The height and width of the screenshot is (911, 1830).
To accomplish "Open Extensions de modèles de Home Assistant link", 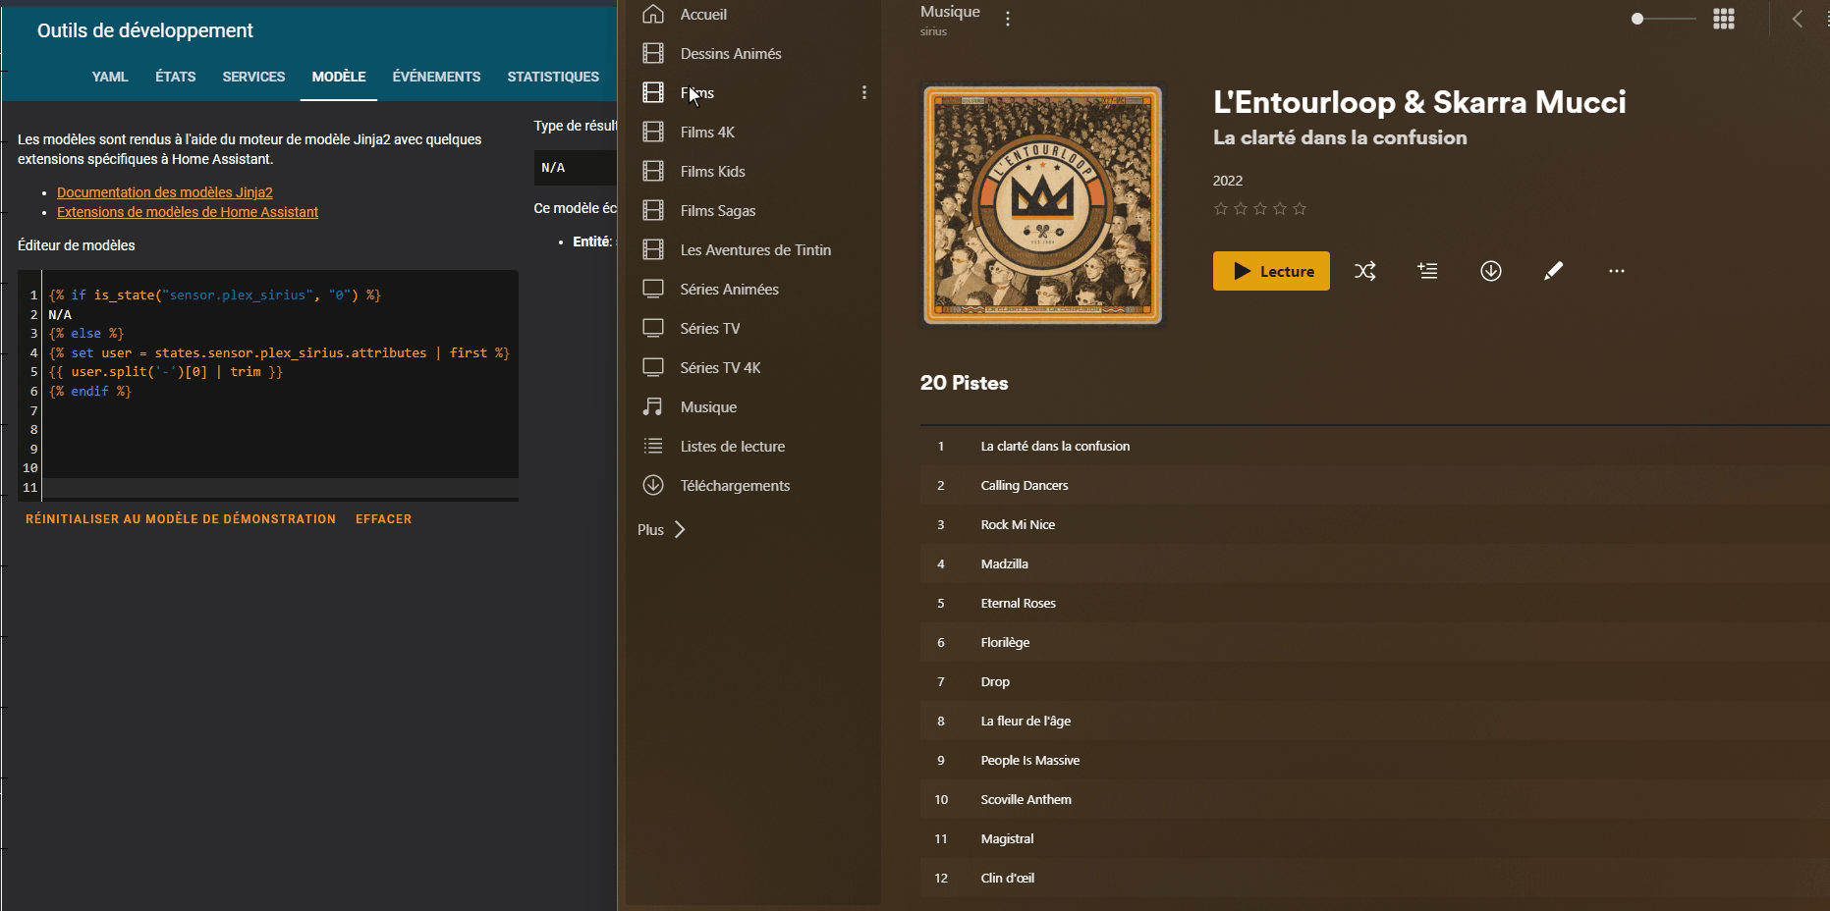I will [188, 212].
